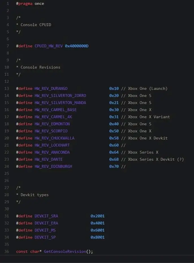This screenshot has width=194, height=263.
Task: Click the GetConsoleRevision function name
Action: pos(65,251)
